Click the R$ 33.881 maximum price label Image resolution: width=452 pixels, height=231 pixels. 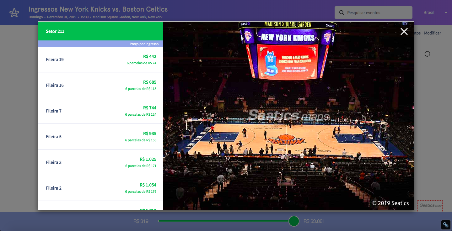[314, 221]
